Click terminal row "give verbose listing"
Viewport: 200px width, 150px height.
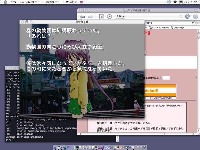(30, 125)
